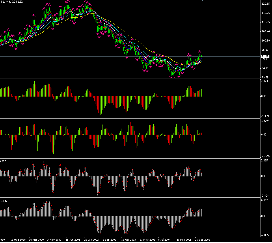Select the 27 Nov 2003 date label

(x=147, y=240)
